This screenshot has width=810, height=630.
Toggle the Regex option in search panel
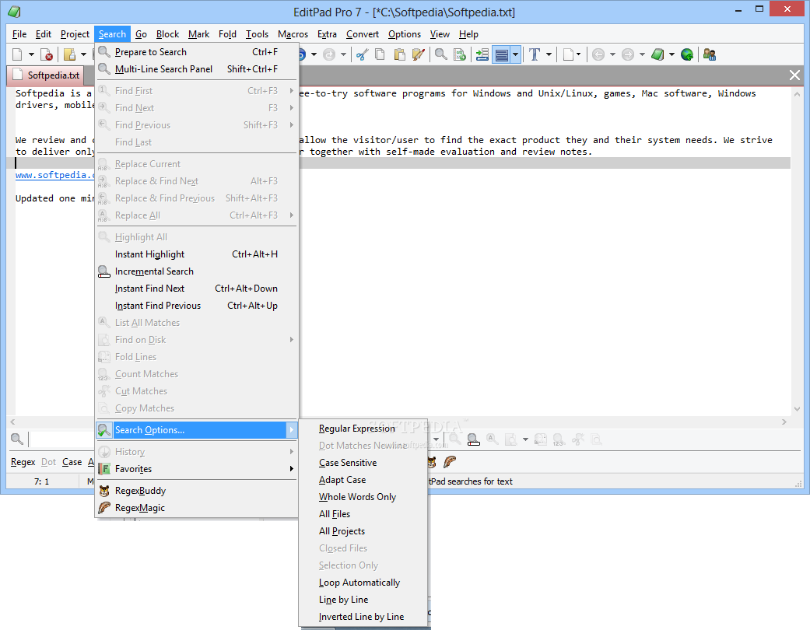pos(23,462)
